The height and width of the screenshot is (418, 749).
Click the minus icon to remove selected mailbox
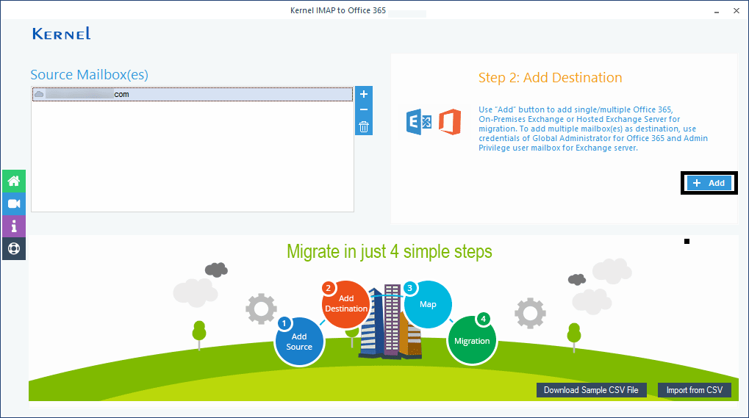[x=364, y=109]
